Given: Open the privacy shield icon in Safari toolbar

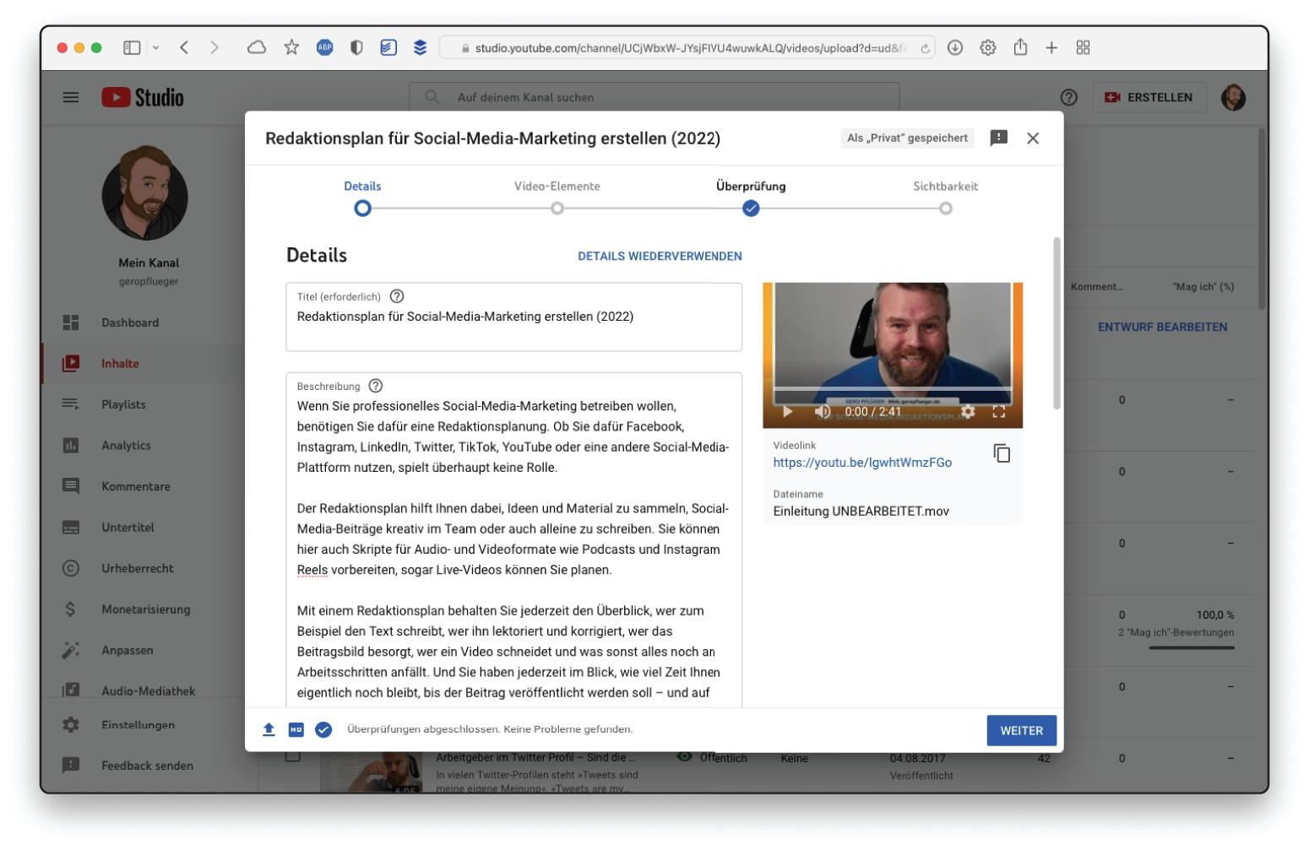Looking at the screenshot, I should (x=356, y=48).
